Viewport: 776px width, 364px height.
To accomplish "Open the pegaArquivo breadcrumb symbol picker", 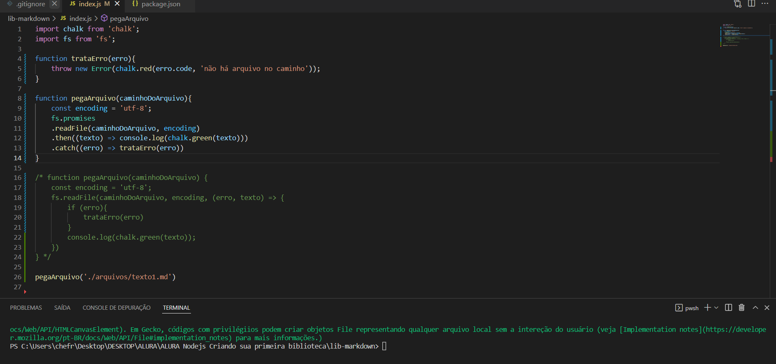I will coord(129,18).
